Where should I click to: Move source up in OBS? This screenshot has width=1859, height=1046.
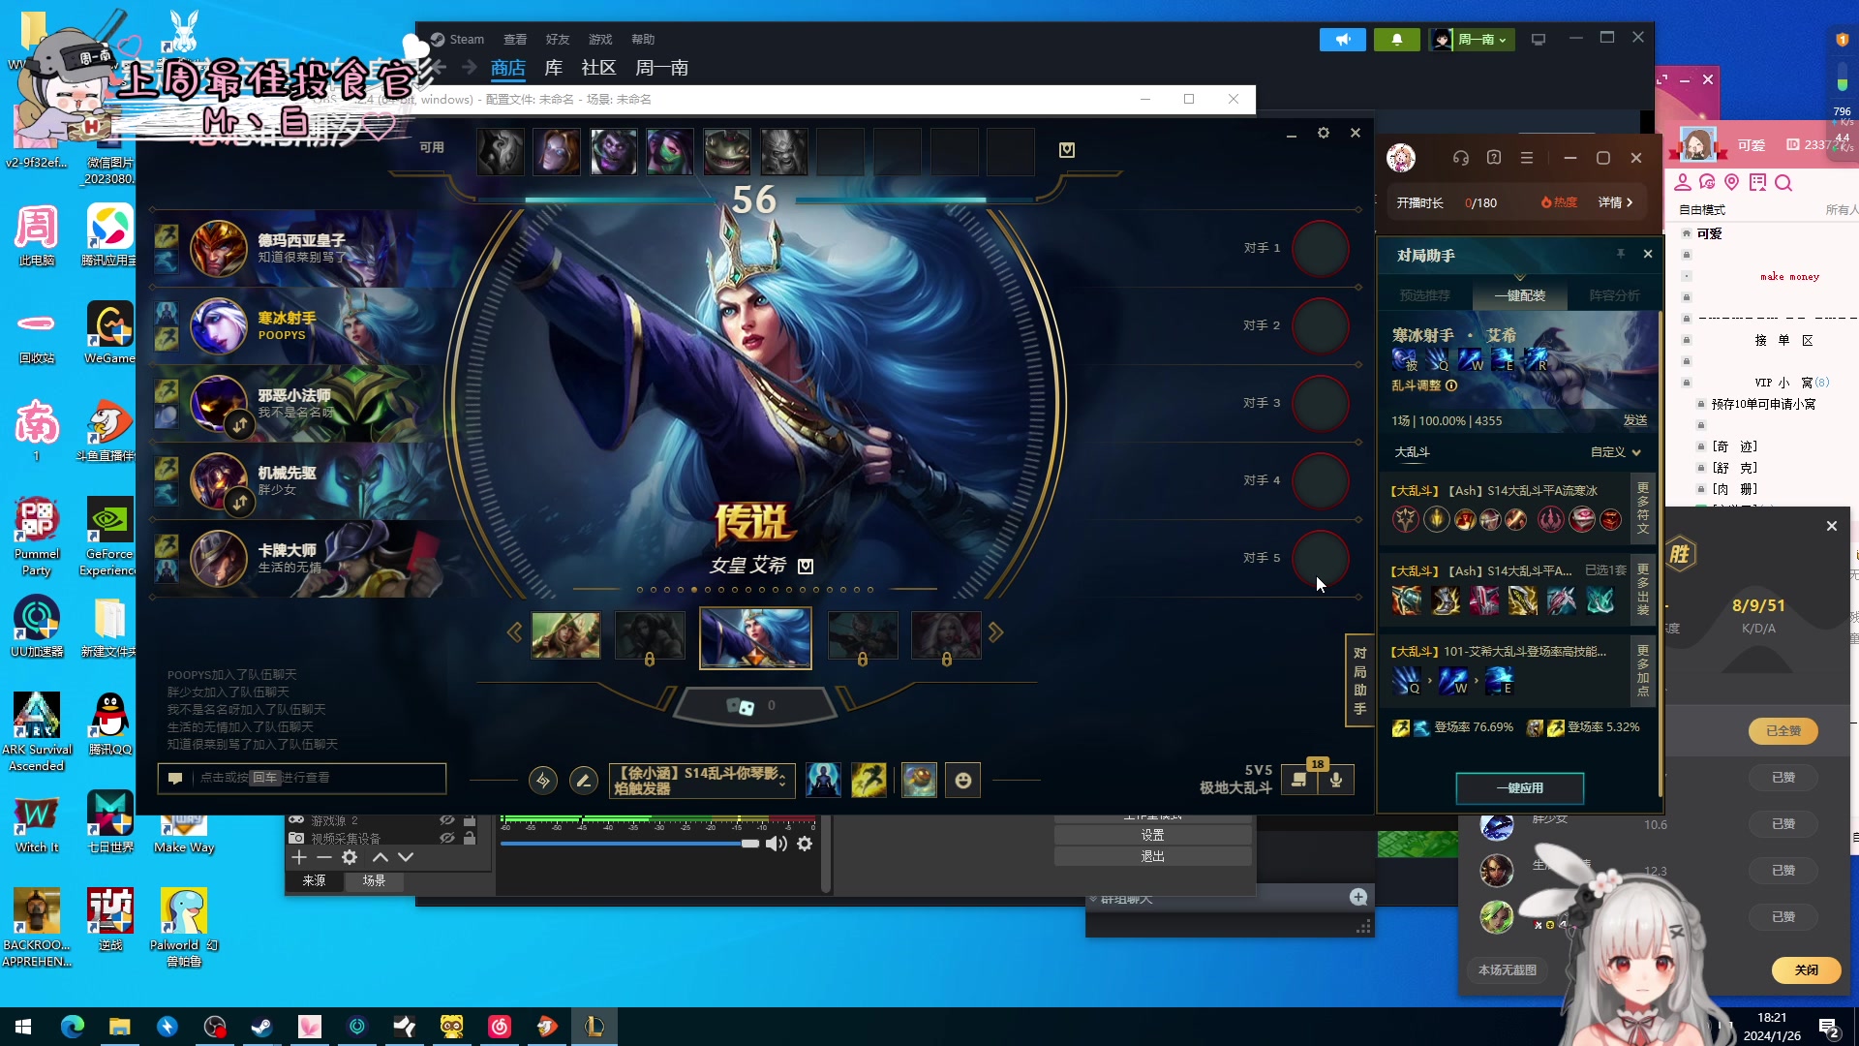(381, 858)
